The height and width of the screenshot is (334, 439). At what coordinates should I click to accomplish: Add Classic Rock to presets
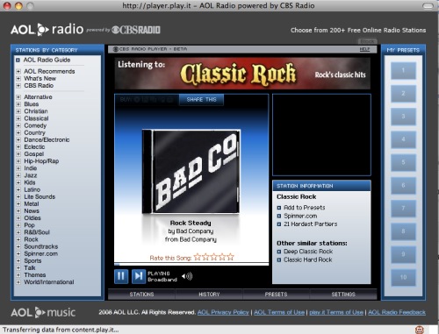305,208
